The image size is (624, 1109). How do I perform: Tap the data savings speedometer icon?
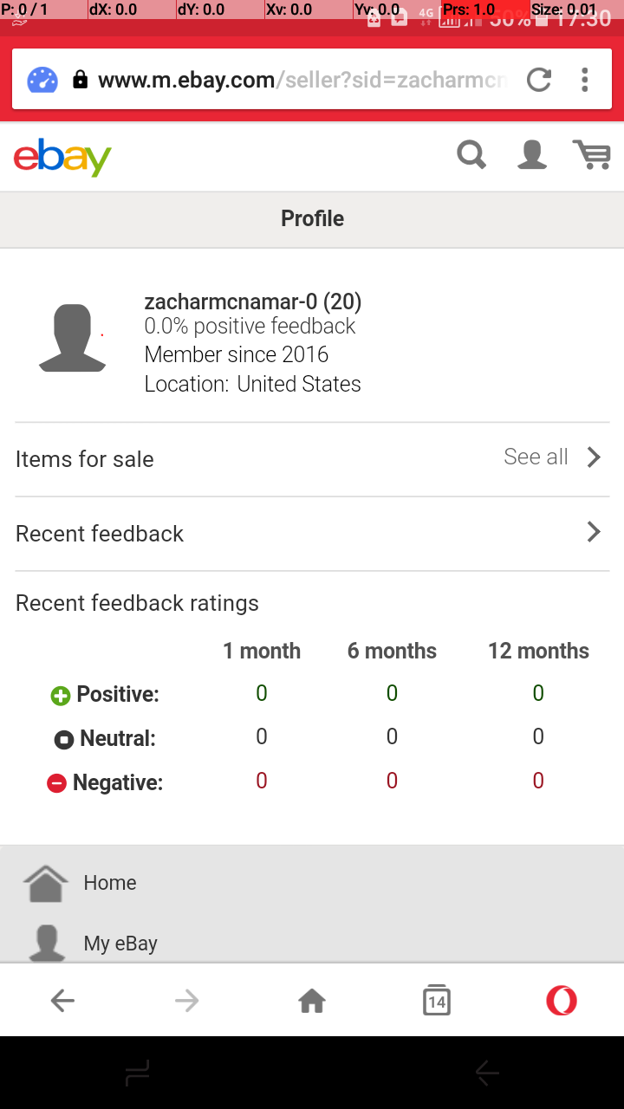click(x=42, y=81)
